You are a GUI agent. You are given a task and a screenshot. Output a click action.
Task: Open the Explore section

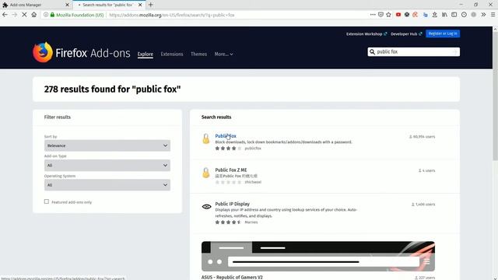tap(146, 54)
